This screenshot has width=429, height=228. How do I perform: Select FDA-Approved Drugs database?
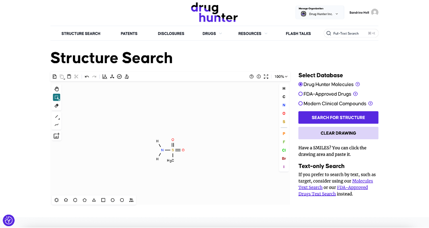pyautogui.click(x=300, y=94)
